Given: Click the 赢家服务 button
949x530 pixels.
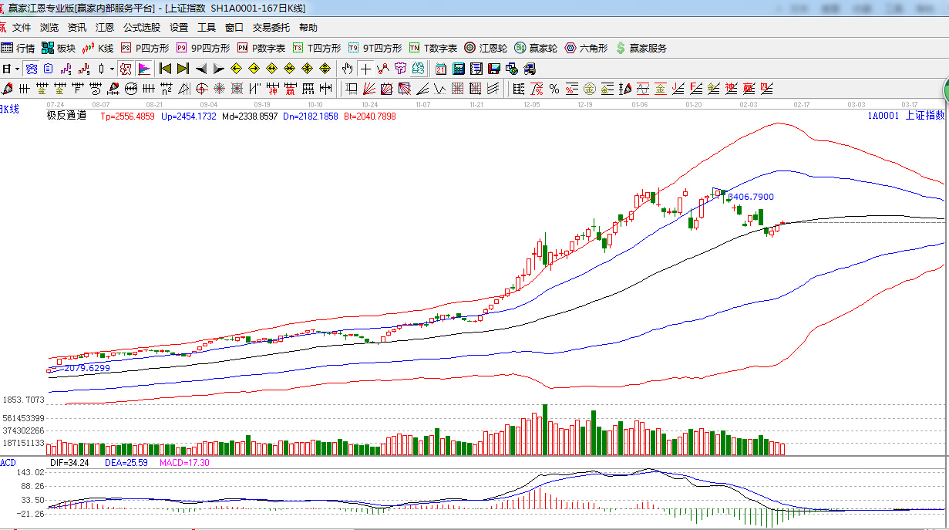Looking at the screenshot, I should coord(641,48).
